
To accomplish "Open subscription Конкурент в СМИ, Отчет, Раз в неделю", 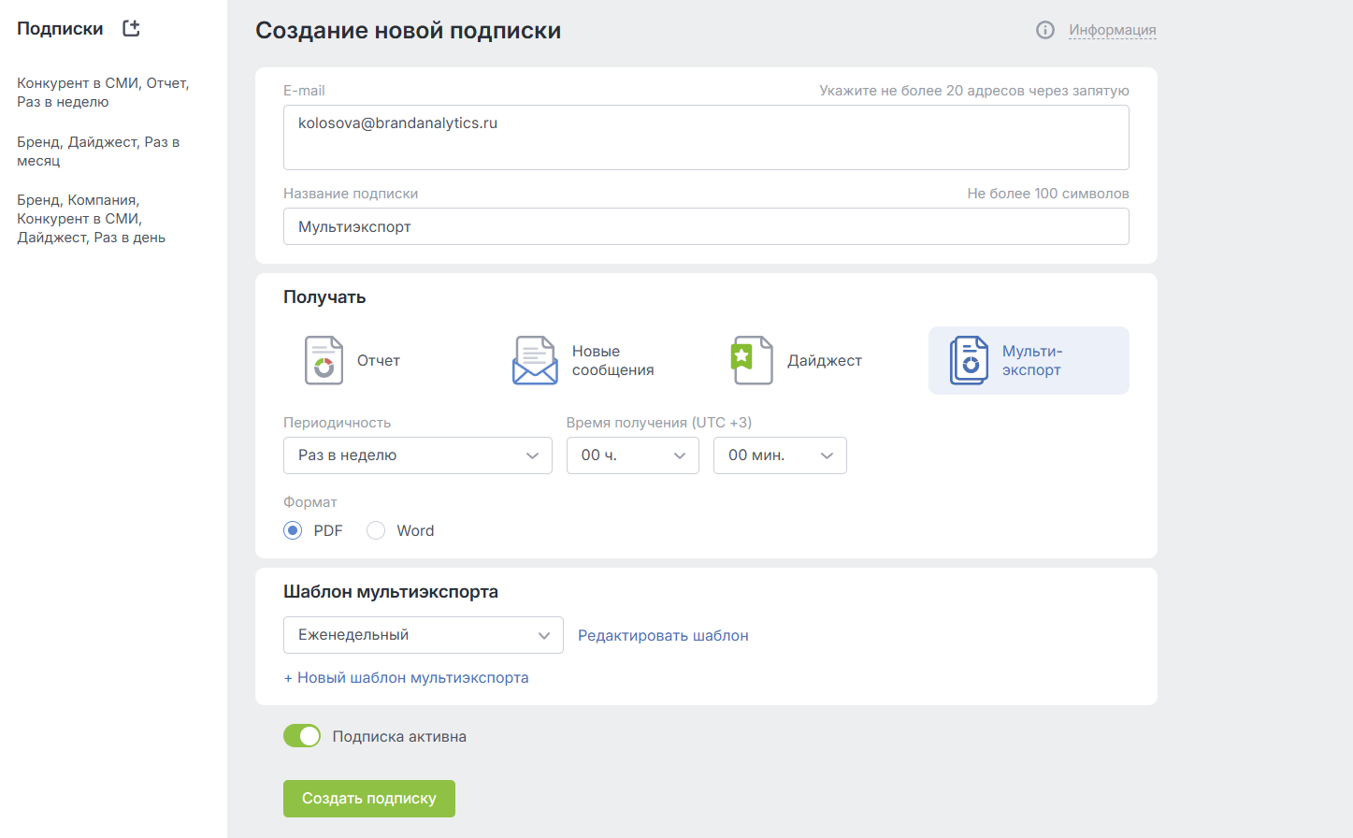I will tap(103, 93).
